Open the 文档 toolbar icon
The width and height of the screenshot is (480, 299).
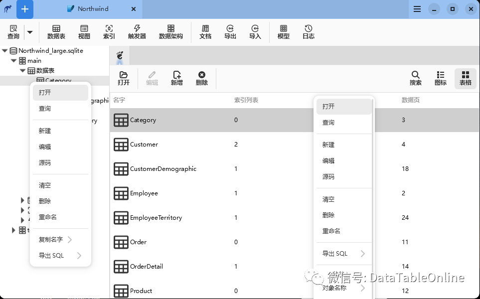click(205, 32)
